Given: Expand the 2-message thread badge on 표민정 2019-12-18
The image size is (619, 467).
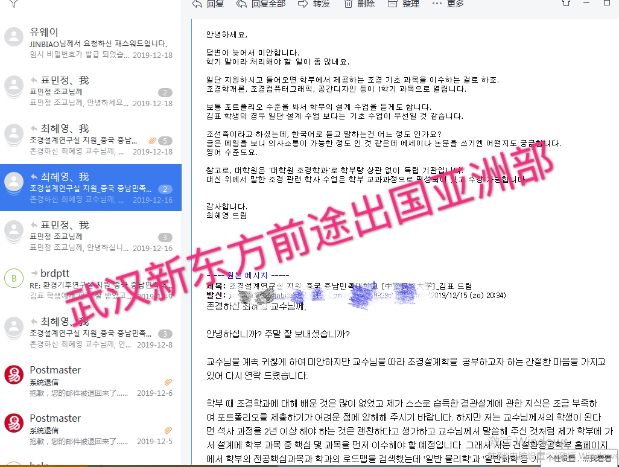Looking at the screenshot, I should (x=165, y=93).
